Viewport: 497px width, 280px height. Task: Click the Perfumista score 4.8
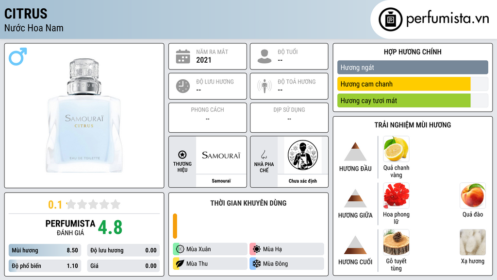(110, 227)
